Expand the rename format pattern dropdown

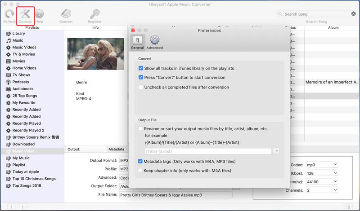[276, 151]
